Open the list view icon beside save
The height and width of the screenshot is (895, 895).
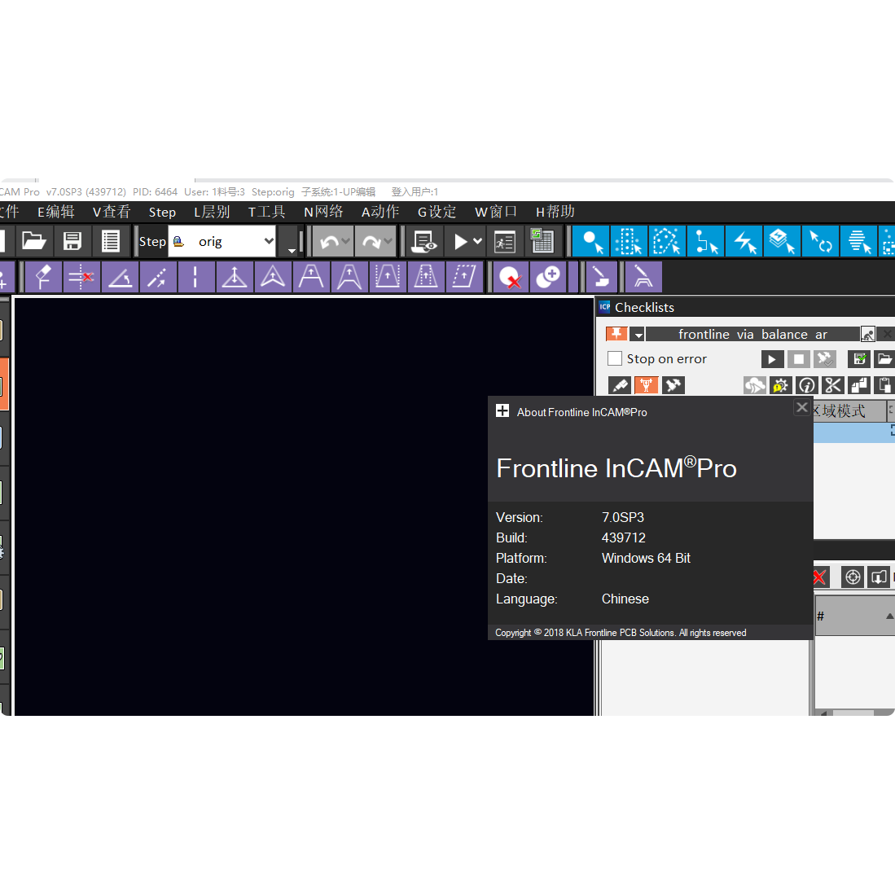pyautogui.click(x=110, y=241)
